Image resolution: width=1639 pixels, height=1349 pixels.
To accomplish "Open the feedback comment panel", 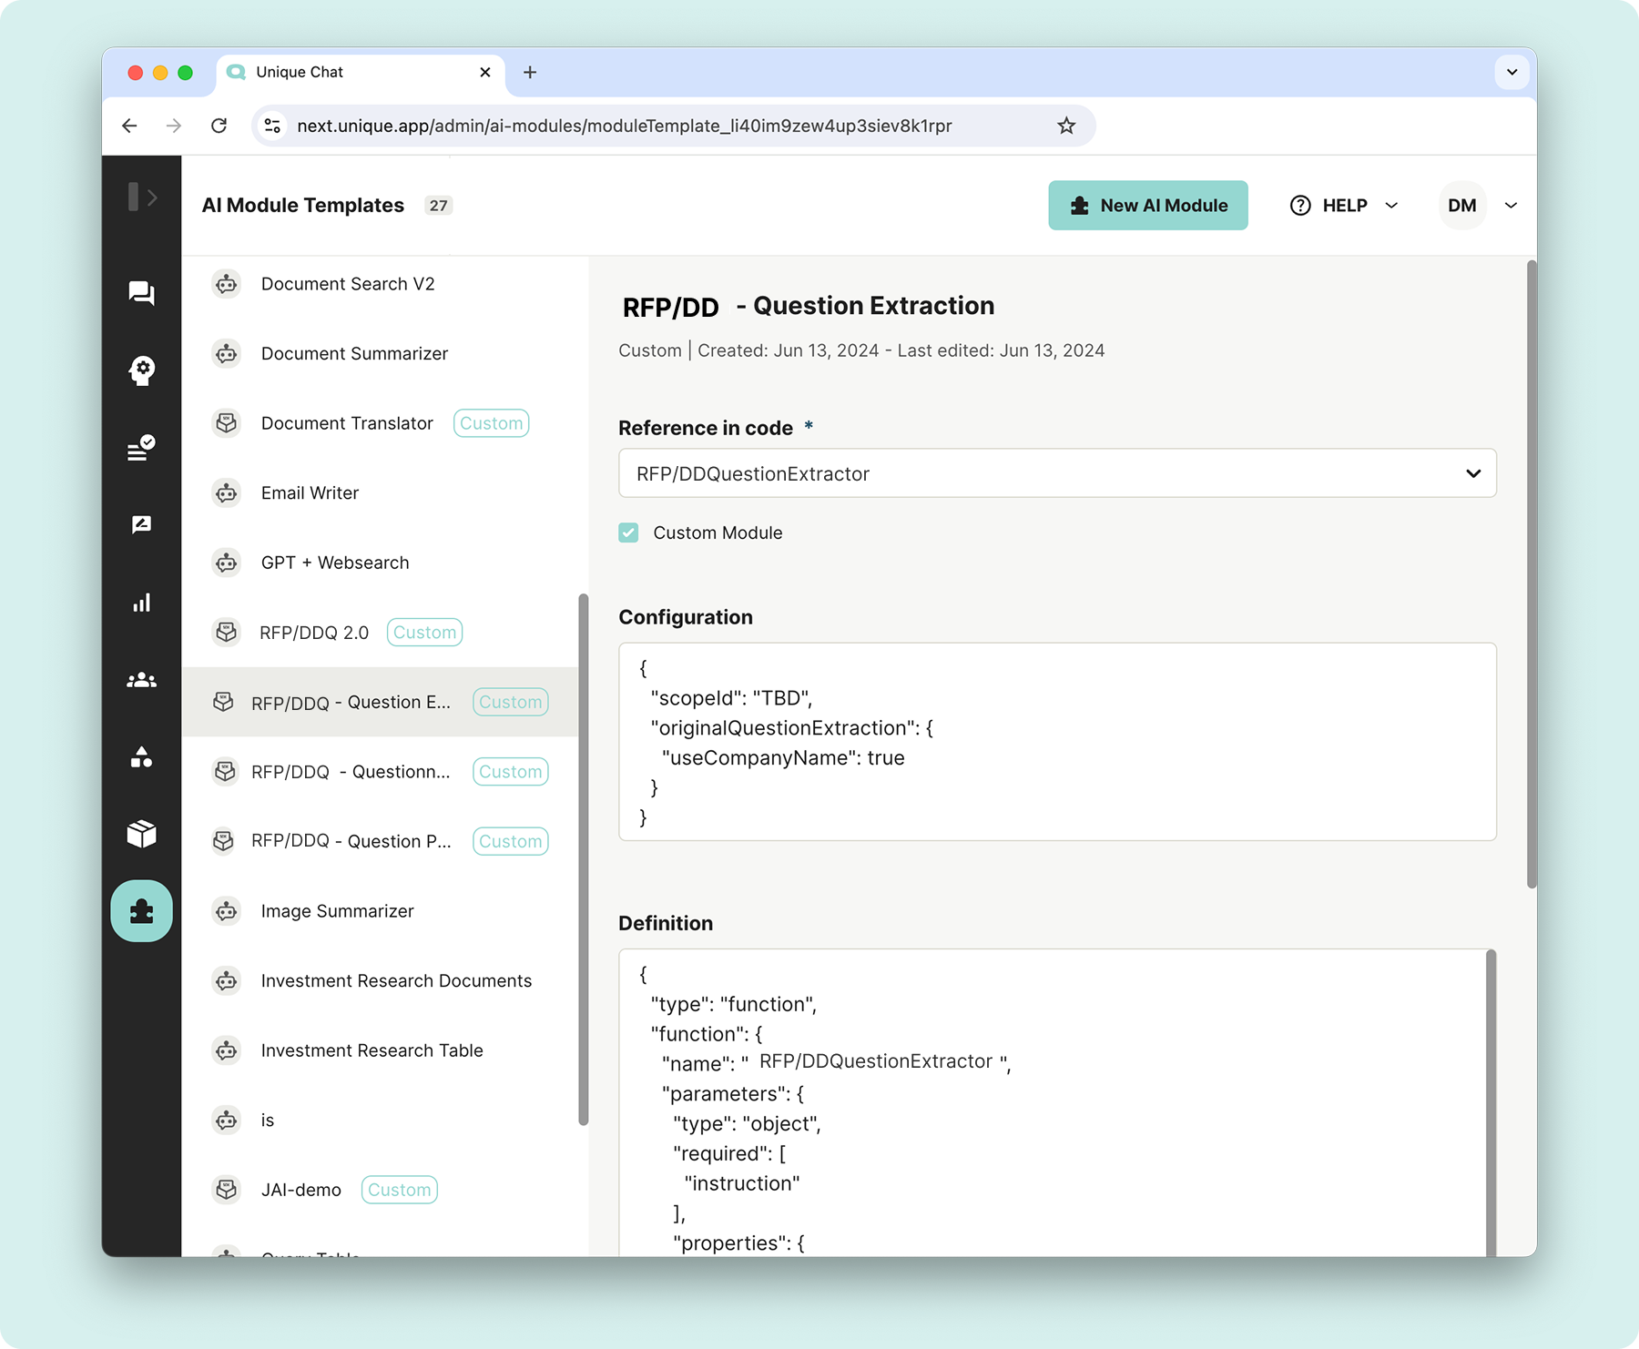I will tap(141, 523).
